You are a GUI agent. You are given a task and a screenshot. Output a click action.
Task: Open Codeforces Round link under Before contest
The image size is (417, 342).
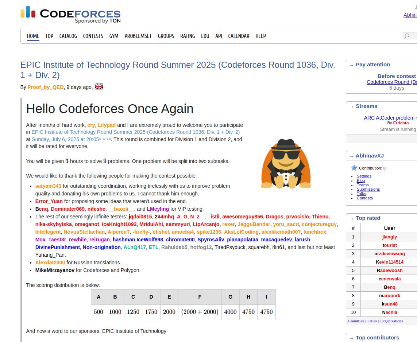[392, 82]
